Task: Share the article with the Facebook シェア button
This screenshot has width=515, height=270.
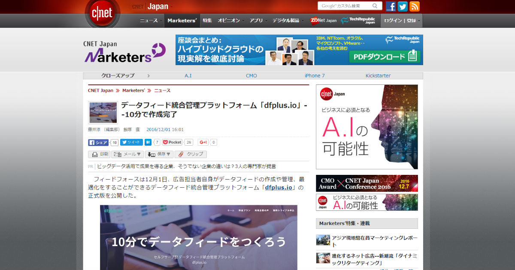Action: click(98, 142)
